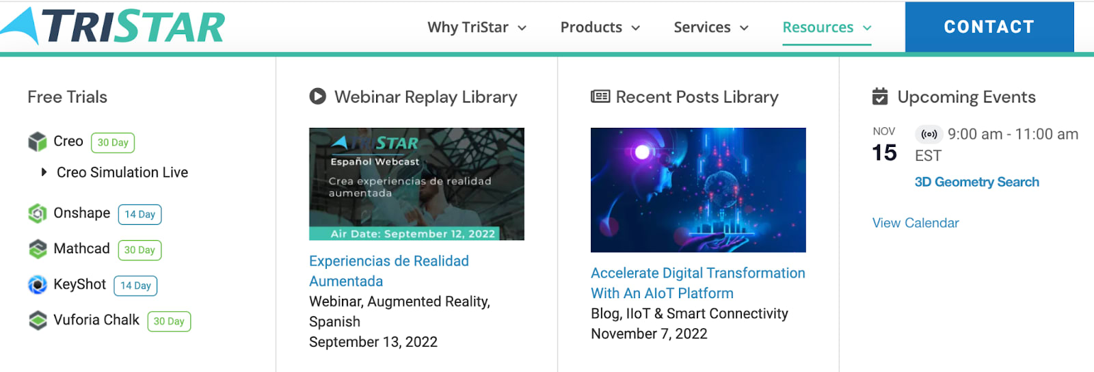
Task: Open the Resources chevron
Action: (x=867, y=28)
